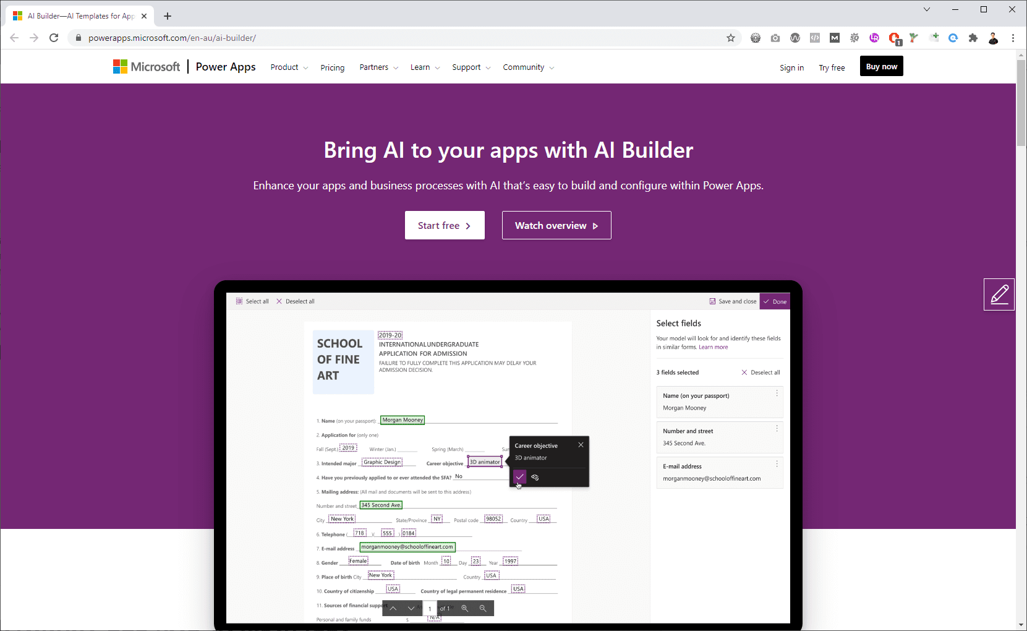1027x631 pixels.
Task: Close the Career objective popup
Action: point(581,445)
